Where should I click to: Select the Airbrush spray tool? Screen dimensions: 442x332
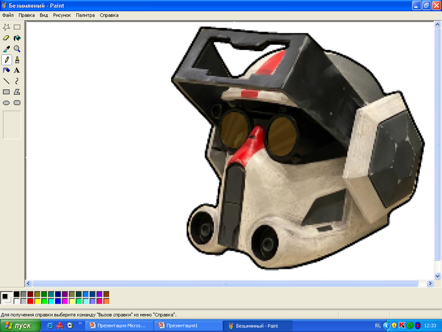(6, 70)
